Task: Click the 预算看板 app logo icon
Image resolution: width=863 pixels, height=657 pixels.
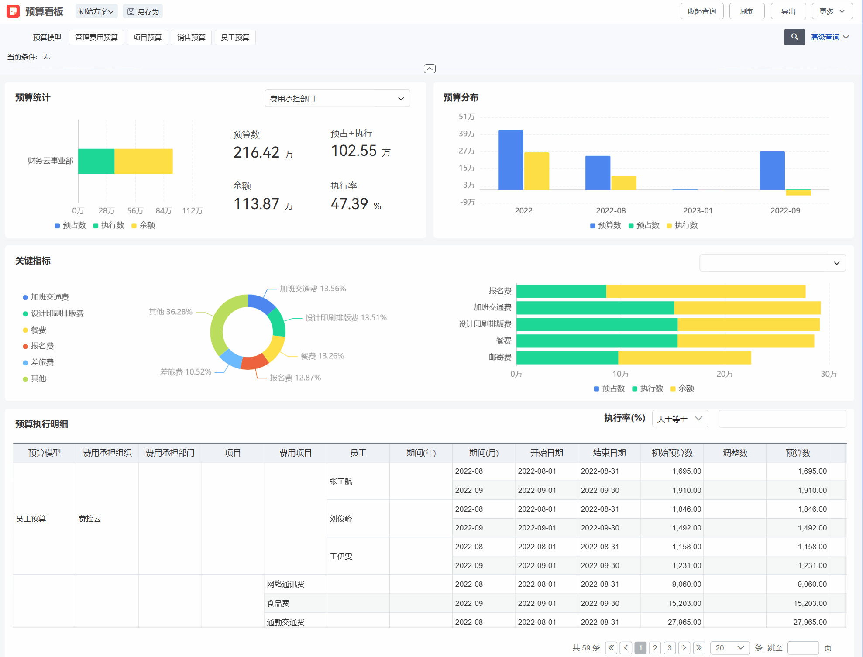Action: [13, 11]
